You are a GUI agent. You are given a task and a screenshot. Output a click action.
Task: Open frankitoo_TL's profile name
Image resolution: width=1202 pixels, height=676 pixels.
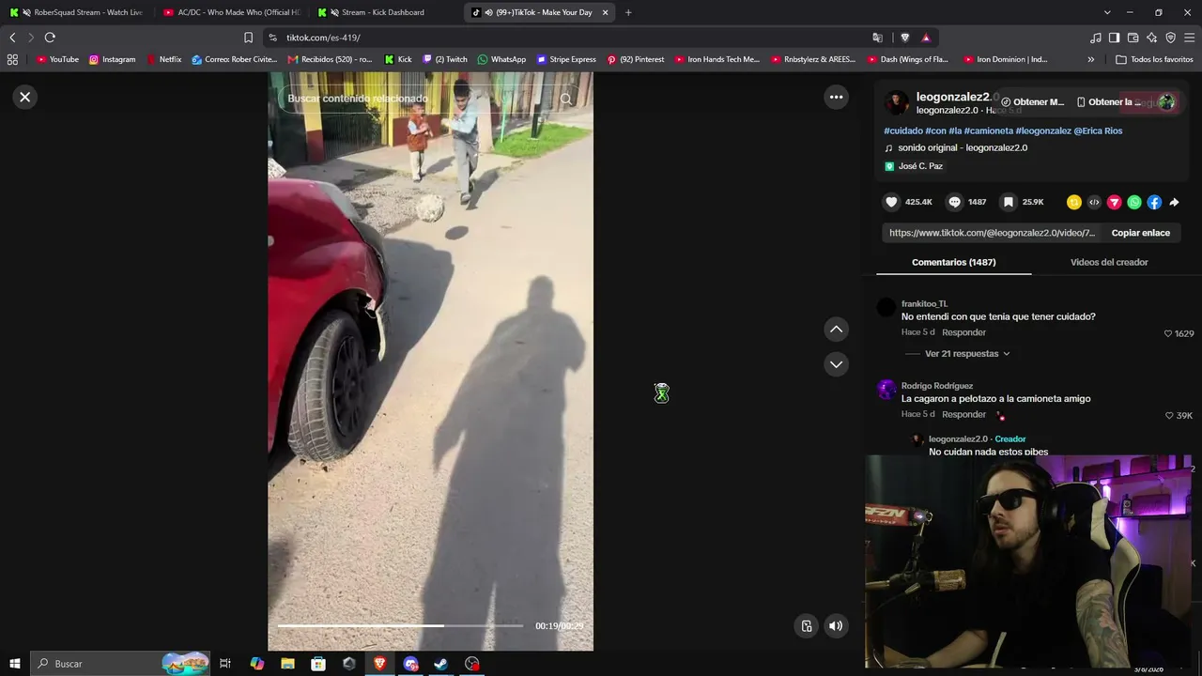[x=924, y=304]
